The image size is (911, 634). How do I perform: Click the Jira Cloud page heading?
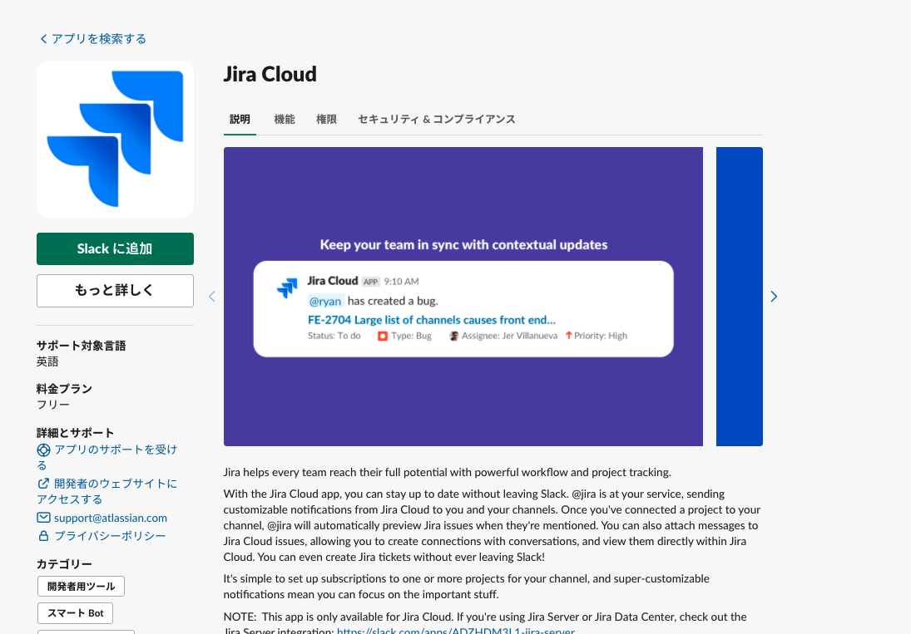point(270,74)
